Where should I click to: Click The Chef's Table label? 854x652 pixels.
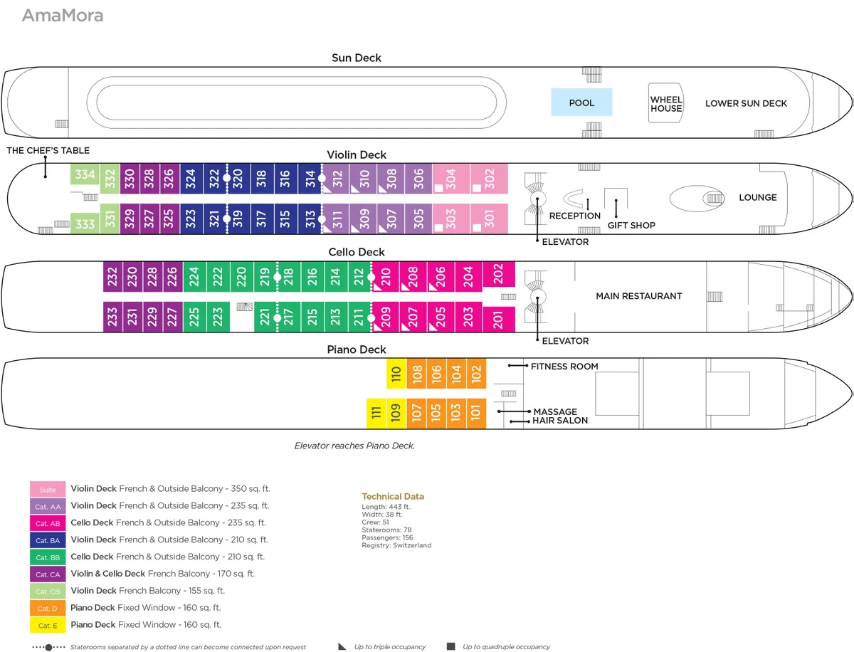(48, 150)
